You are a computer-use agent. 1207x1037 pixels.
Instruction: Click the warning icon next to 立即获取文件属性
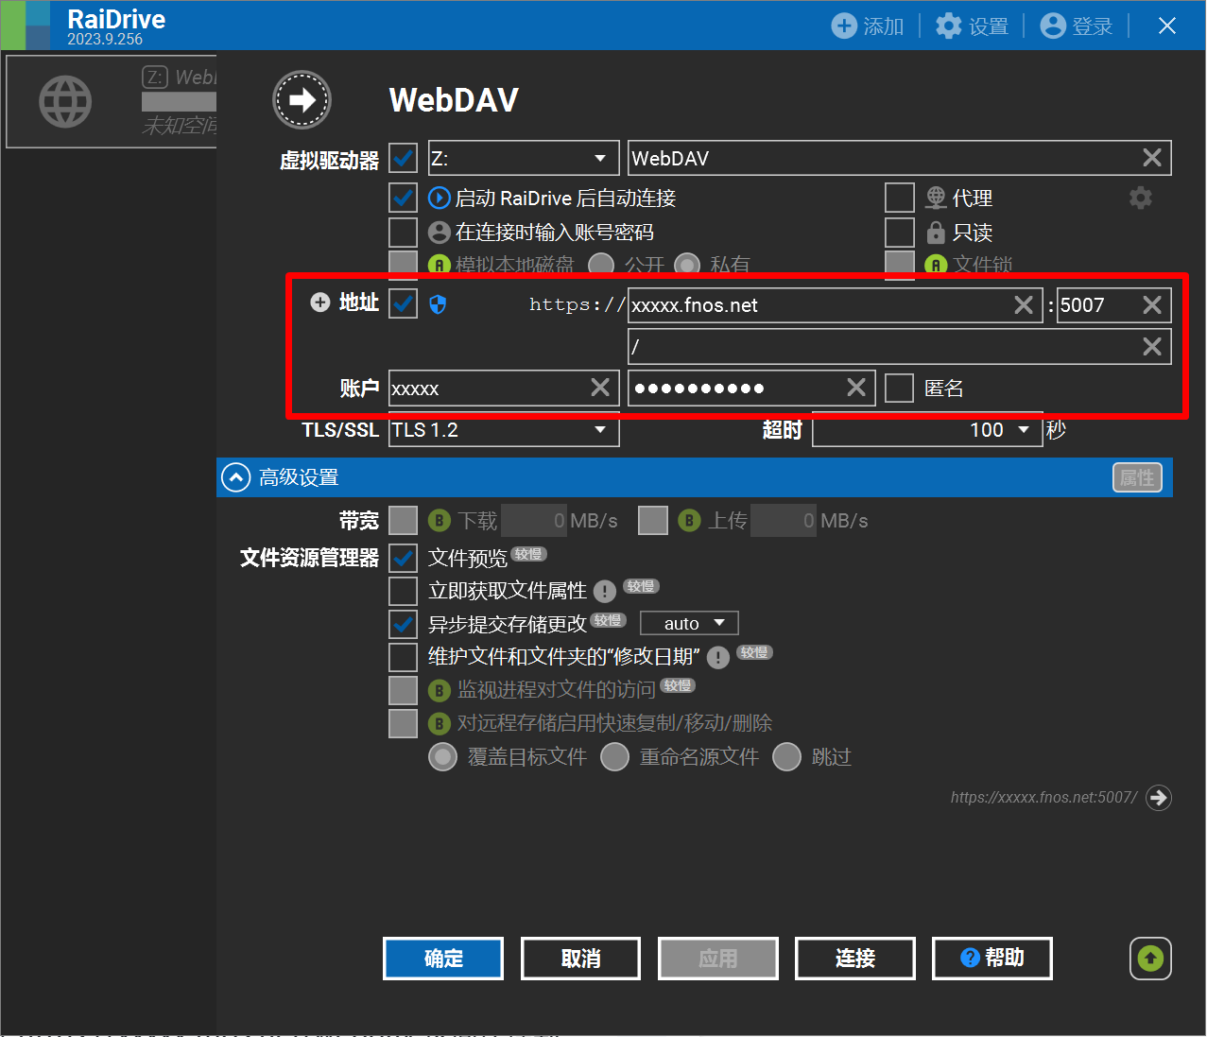click(605, 592)
